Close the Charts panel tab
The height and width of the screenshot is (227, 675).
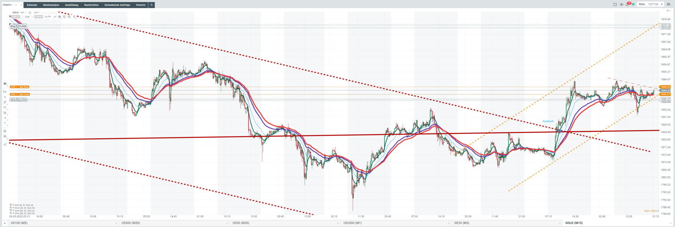pos(21,5)
